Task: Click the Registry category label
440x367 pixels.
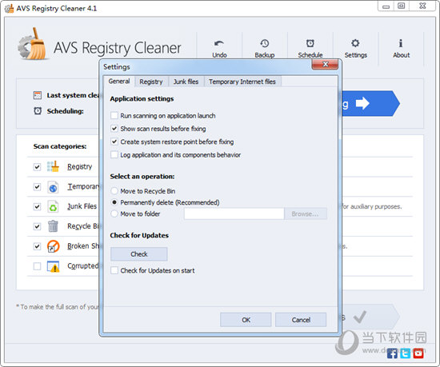Action: pos(80,167)
